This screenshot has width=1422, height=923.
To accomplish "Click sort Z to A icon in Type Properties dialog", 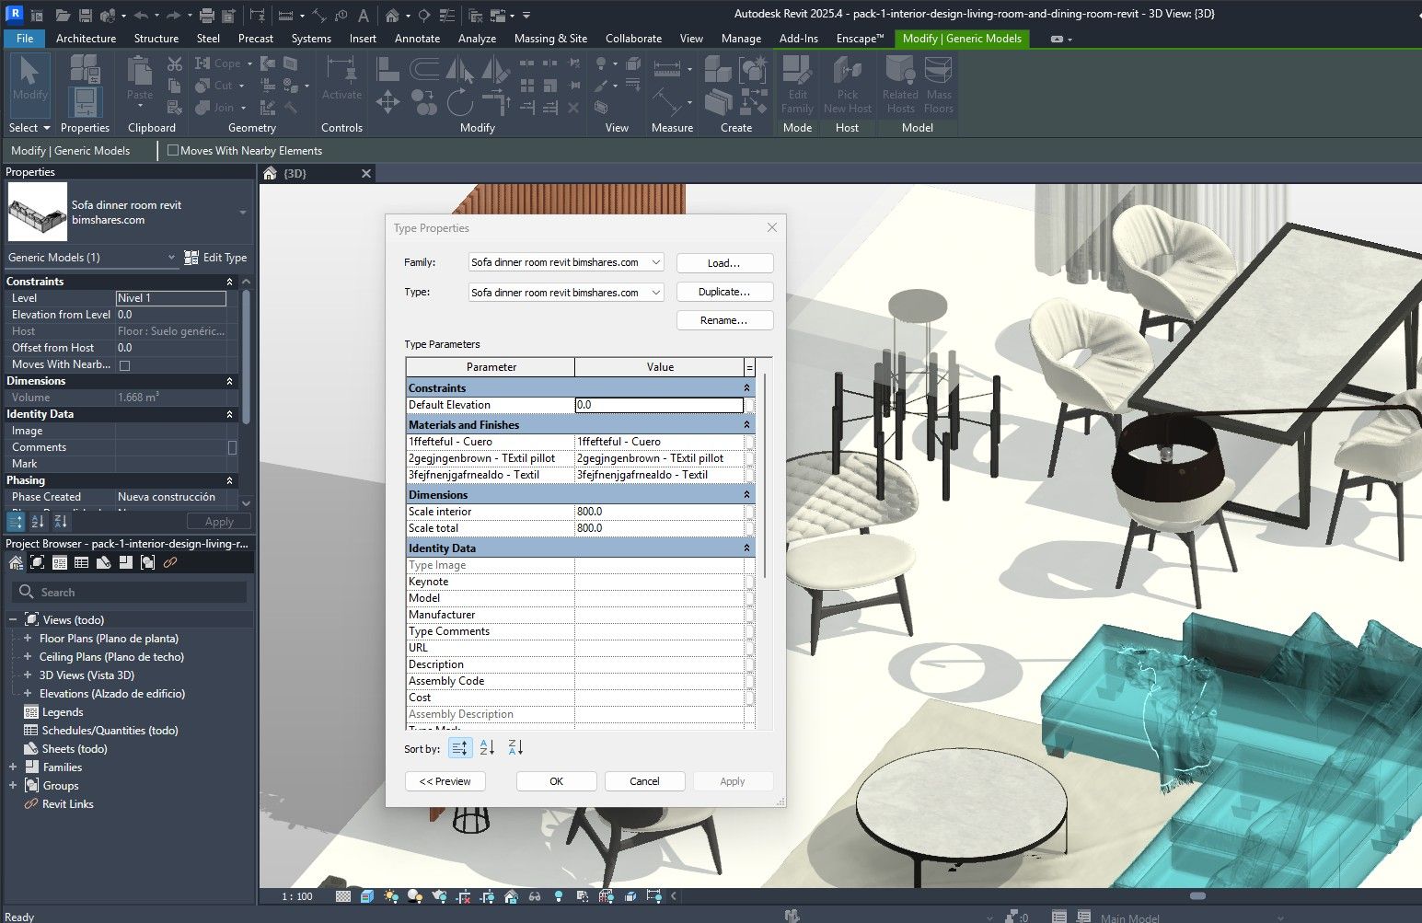I will point(515,748).
